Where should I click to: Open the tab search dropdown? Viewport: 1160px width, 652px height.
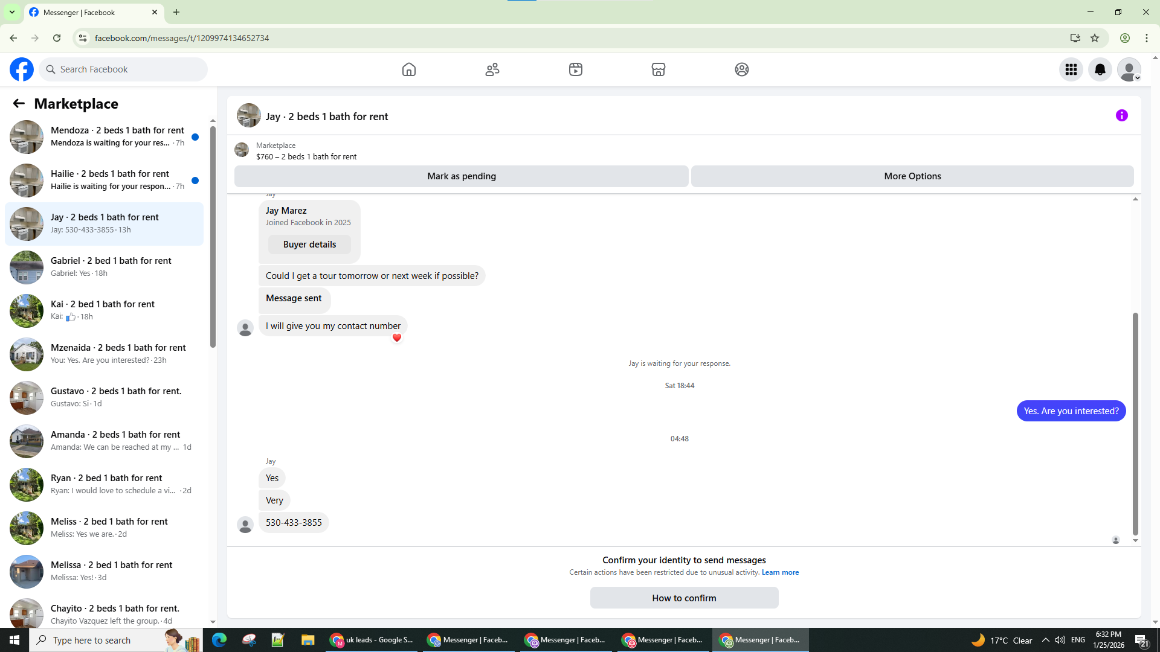pos(12,12)
